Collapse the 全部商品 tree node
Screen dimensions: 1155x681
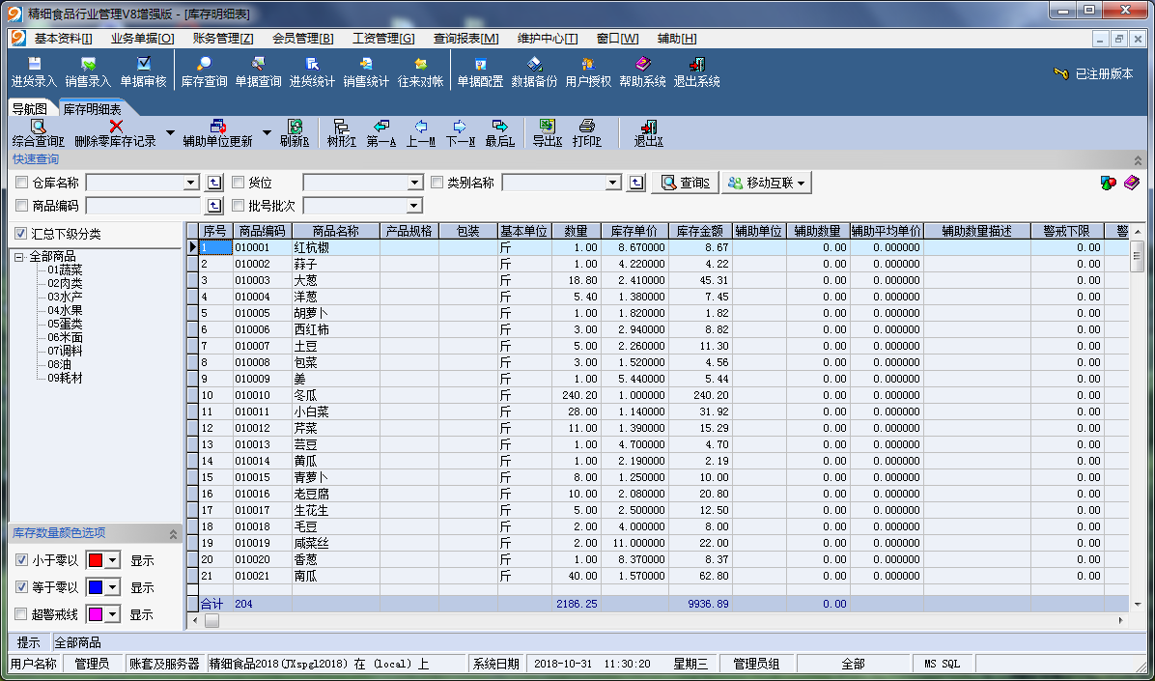tap(18, 257)
